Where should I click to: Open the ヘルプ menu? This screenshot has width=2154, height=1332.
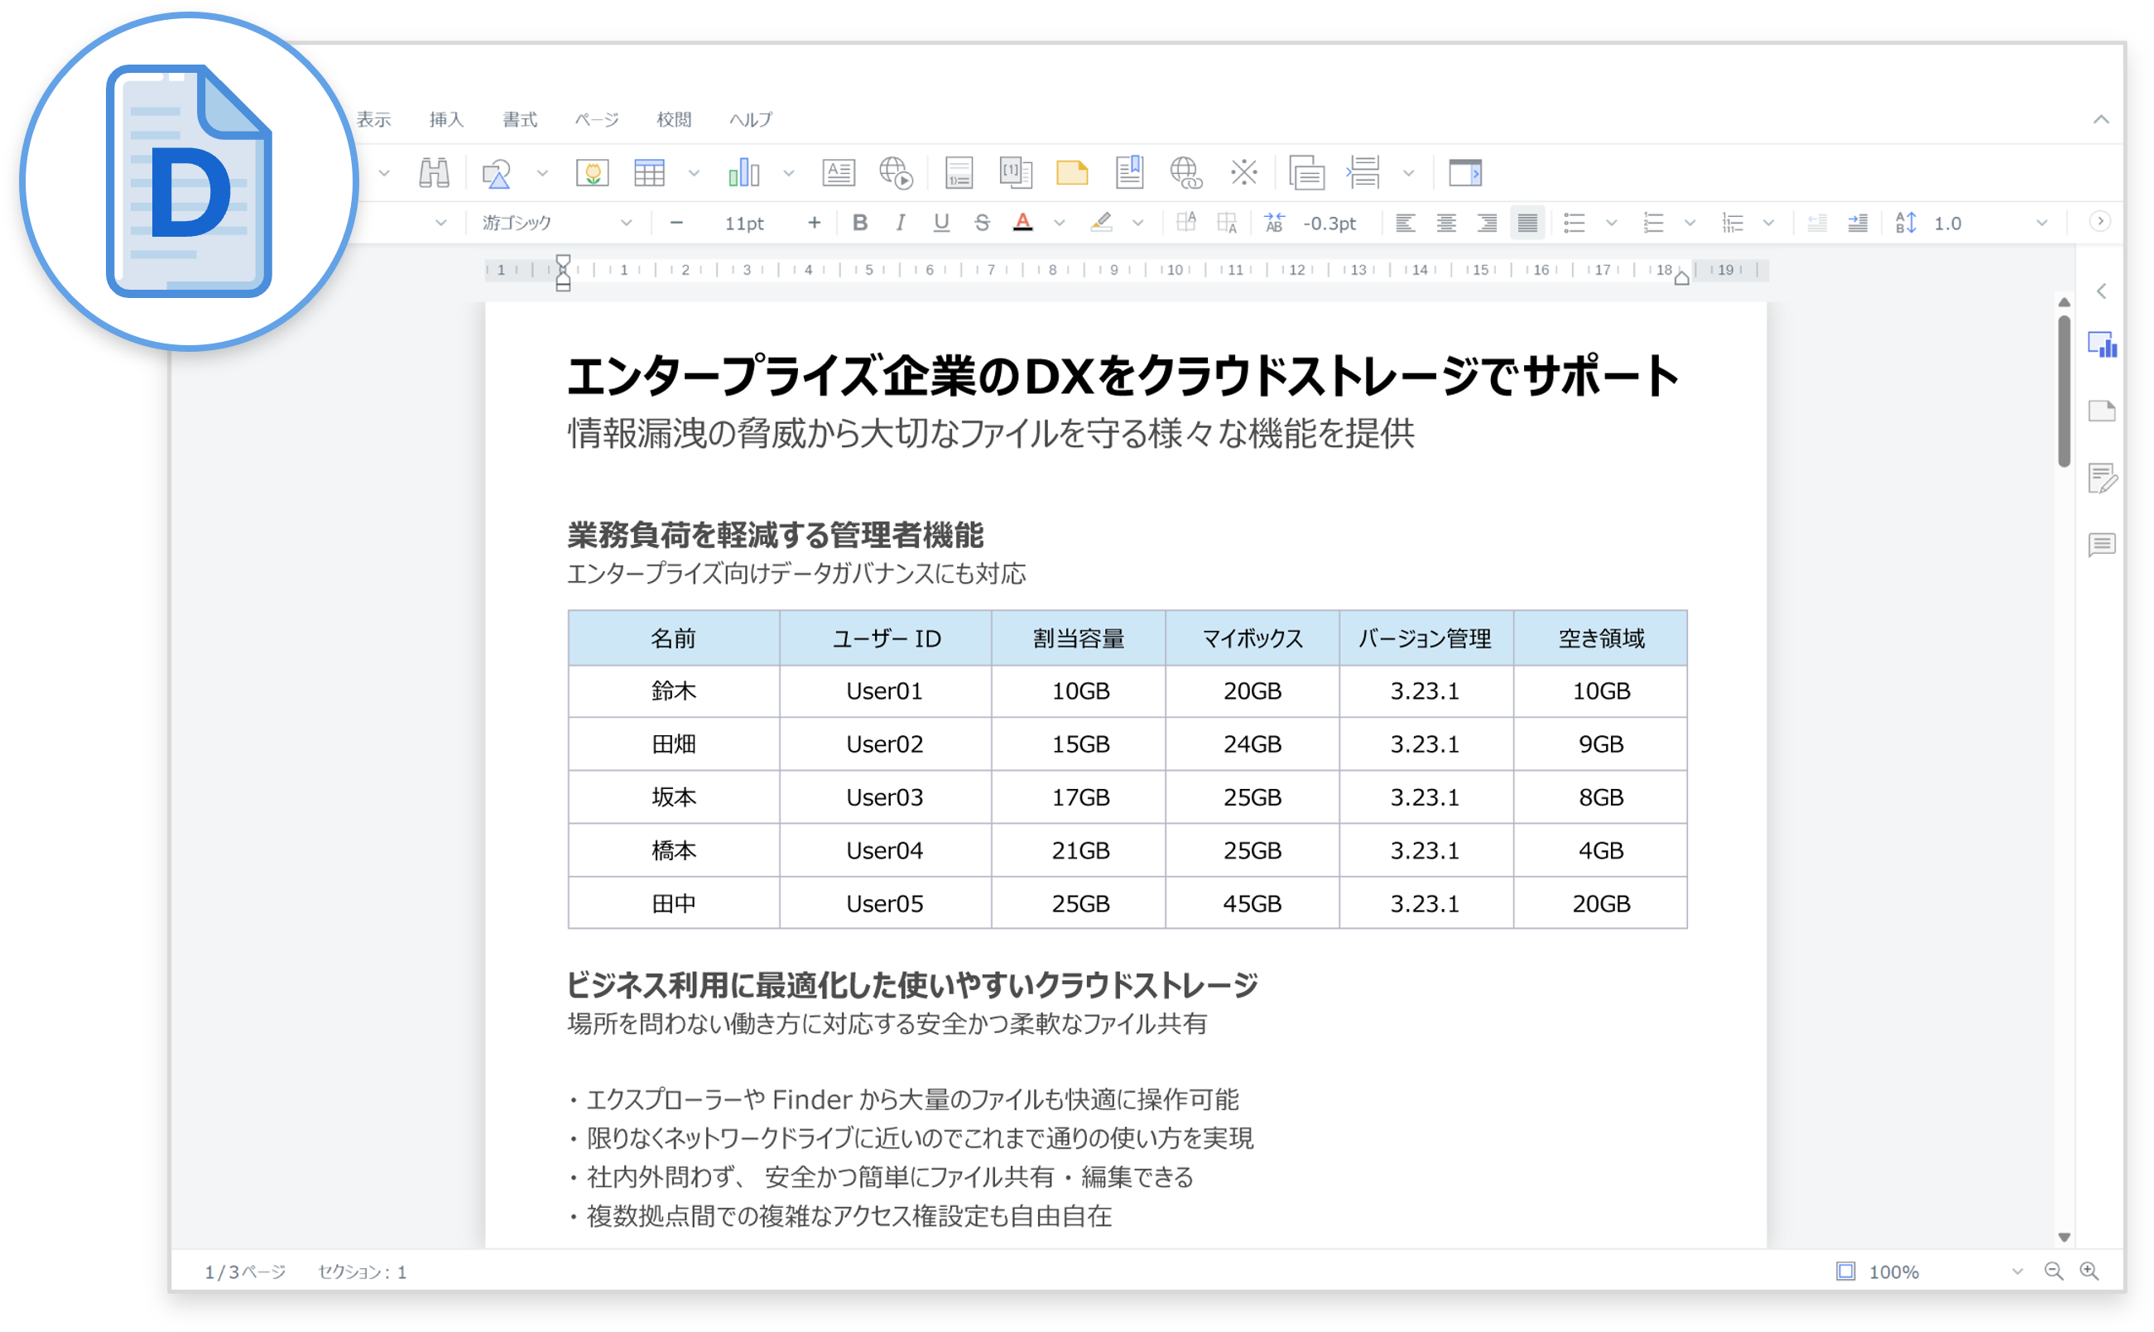pyautogui.click(x=750, y=119)
